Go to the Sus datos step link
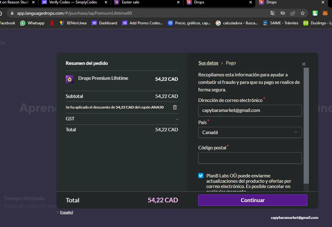 click(x=208, y=63)
